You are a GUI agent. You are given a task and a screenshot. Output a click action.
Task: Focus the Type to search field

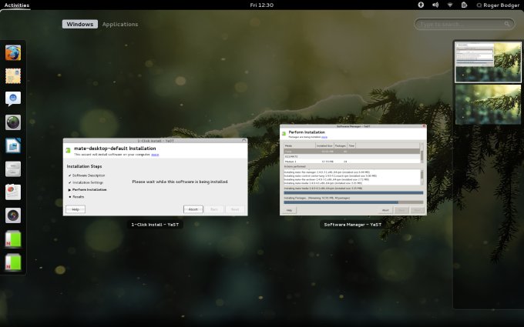464,24
